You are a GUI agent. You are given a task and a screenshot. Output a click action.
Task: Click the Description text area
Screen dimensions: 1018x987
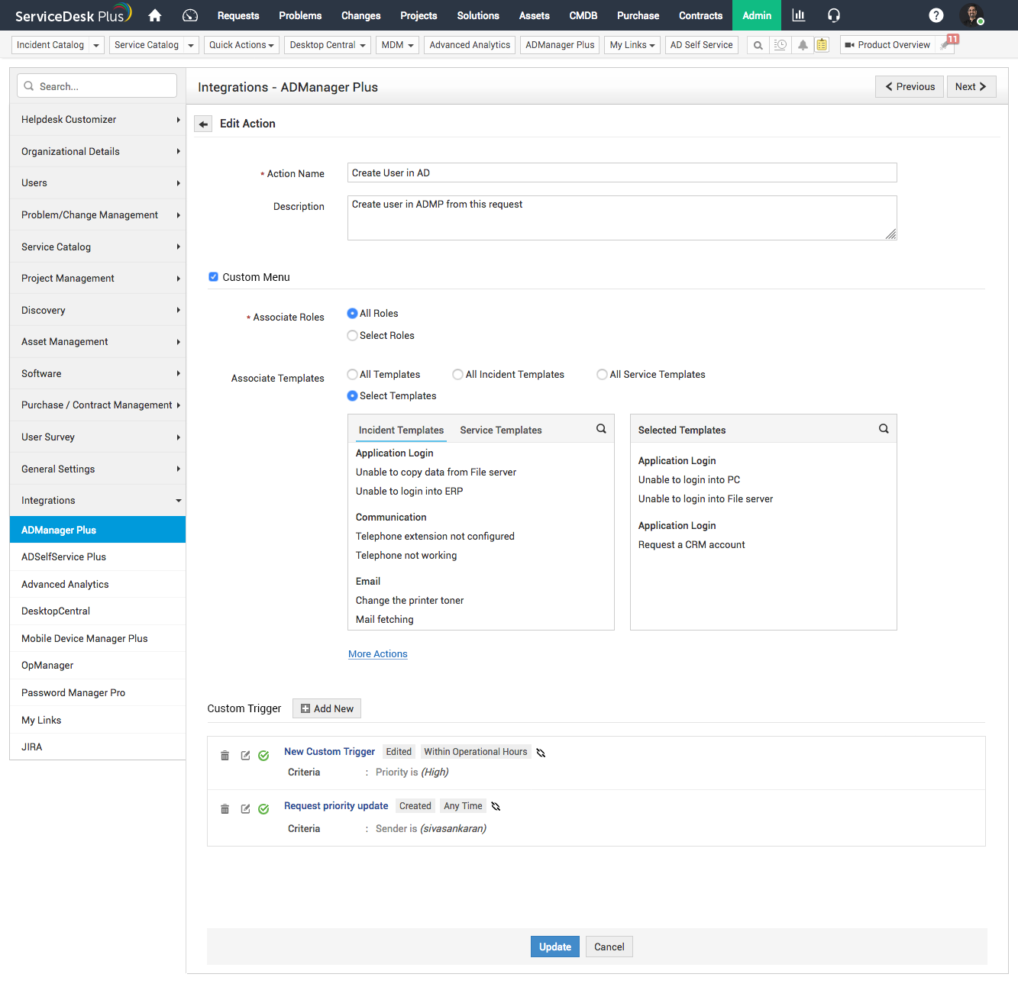coord(622,218)
